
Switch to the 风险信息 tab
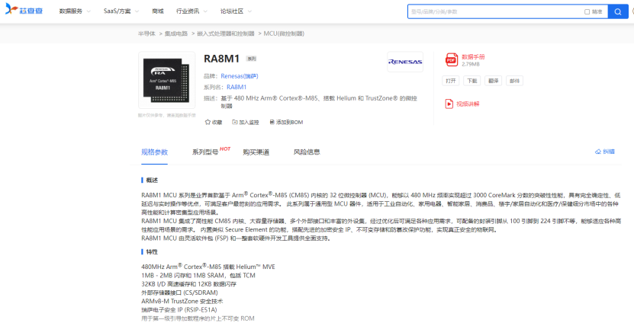[307, 152]
